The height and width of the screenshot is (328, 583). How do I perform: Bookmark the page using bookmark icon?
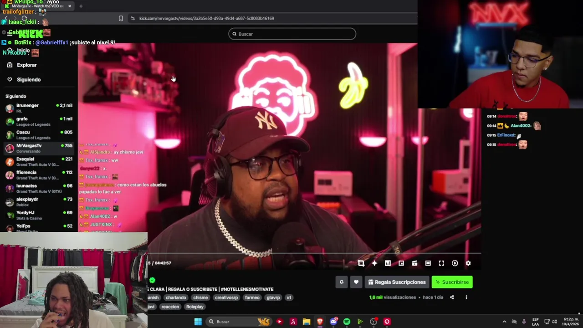tap(121, 18)
